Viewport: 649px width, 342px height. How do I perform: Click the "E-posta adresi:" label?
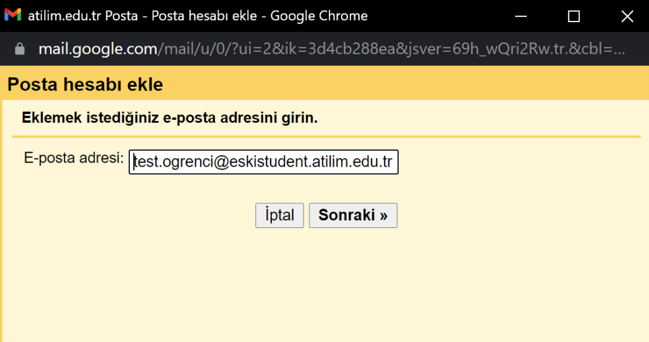click(x=74, y=158)
